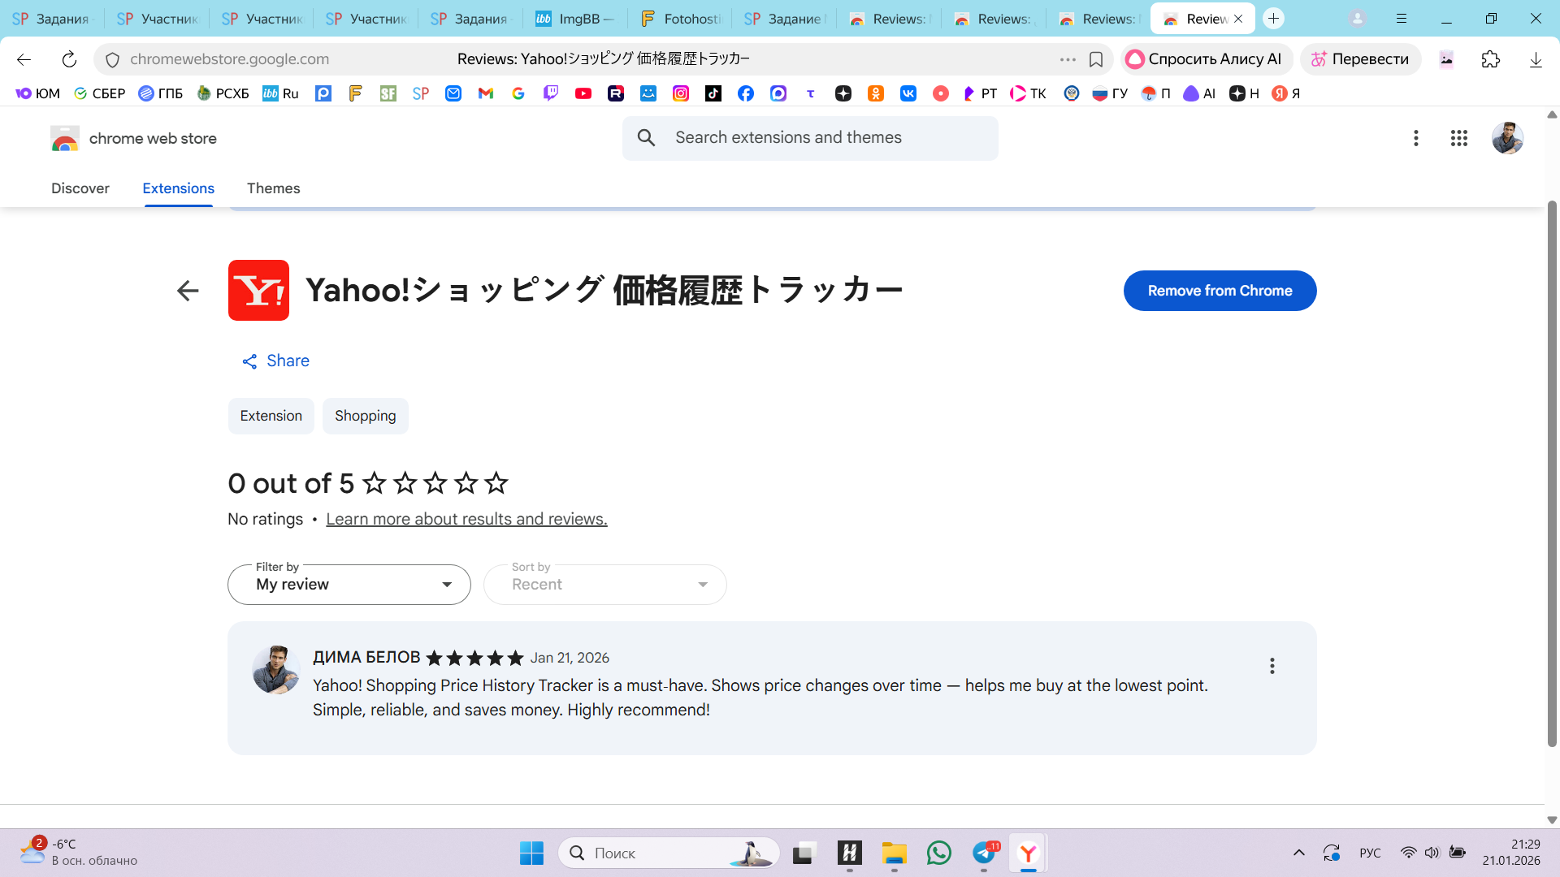
Task: Open review options three-dot menu
Action: [1272, 666]
